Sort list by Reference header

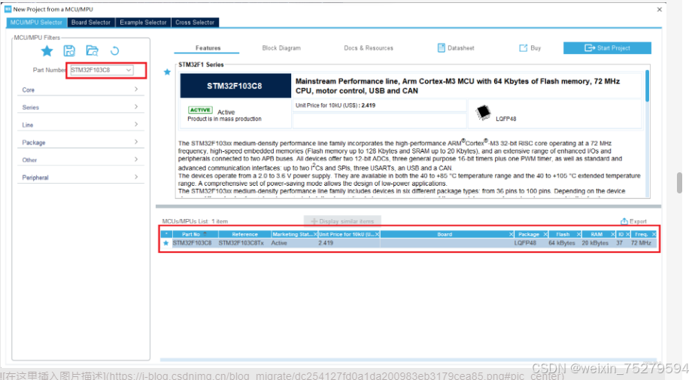pos(244,234)
